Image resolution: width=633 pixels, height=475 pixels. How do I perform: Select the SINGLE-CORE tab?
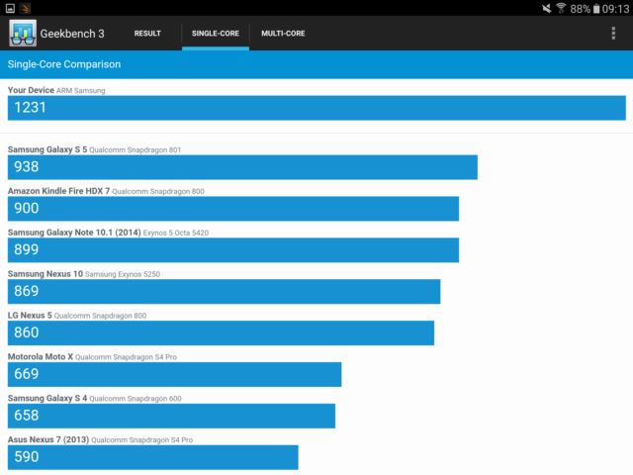click(x=216, y=33)
